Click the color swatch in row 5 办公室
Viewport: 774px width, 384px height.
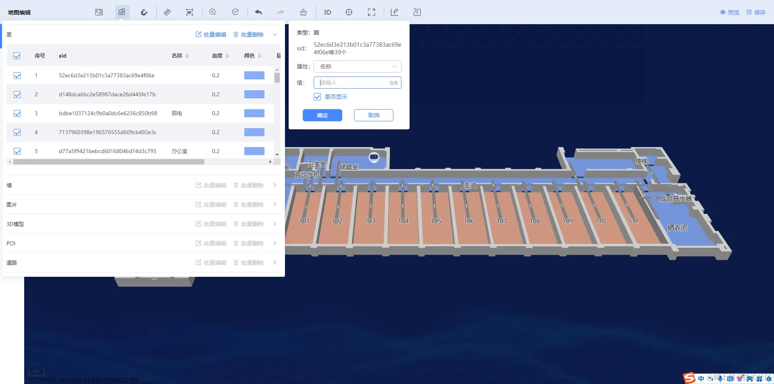(254, 151)
